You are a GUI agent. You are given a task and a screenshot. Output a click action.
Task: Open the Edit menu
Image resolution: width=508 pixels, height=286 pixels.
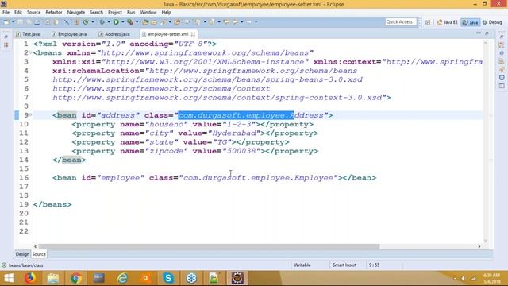pos(18,13)
